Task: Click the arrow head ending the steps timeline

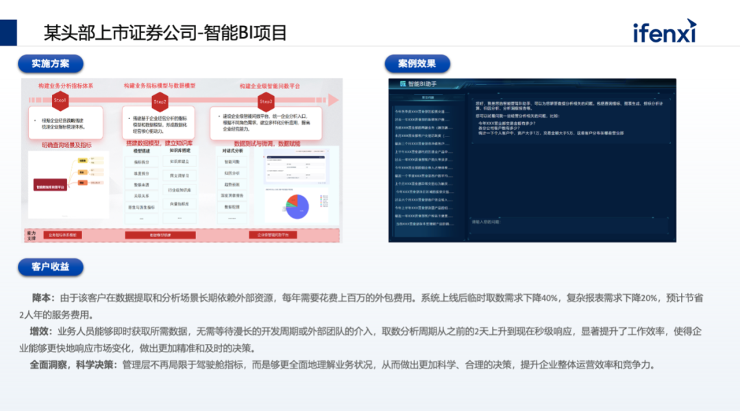Action: [334, 101]
